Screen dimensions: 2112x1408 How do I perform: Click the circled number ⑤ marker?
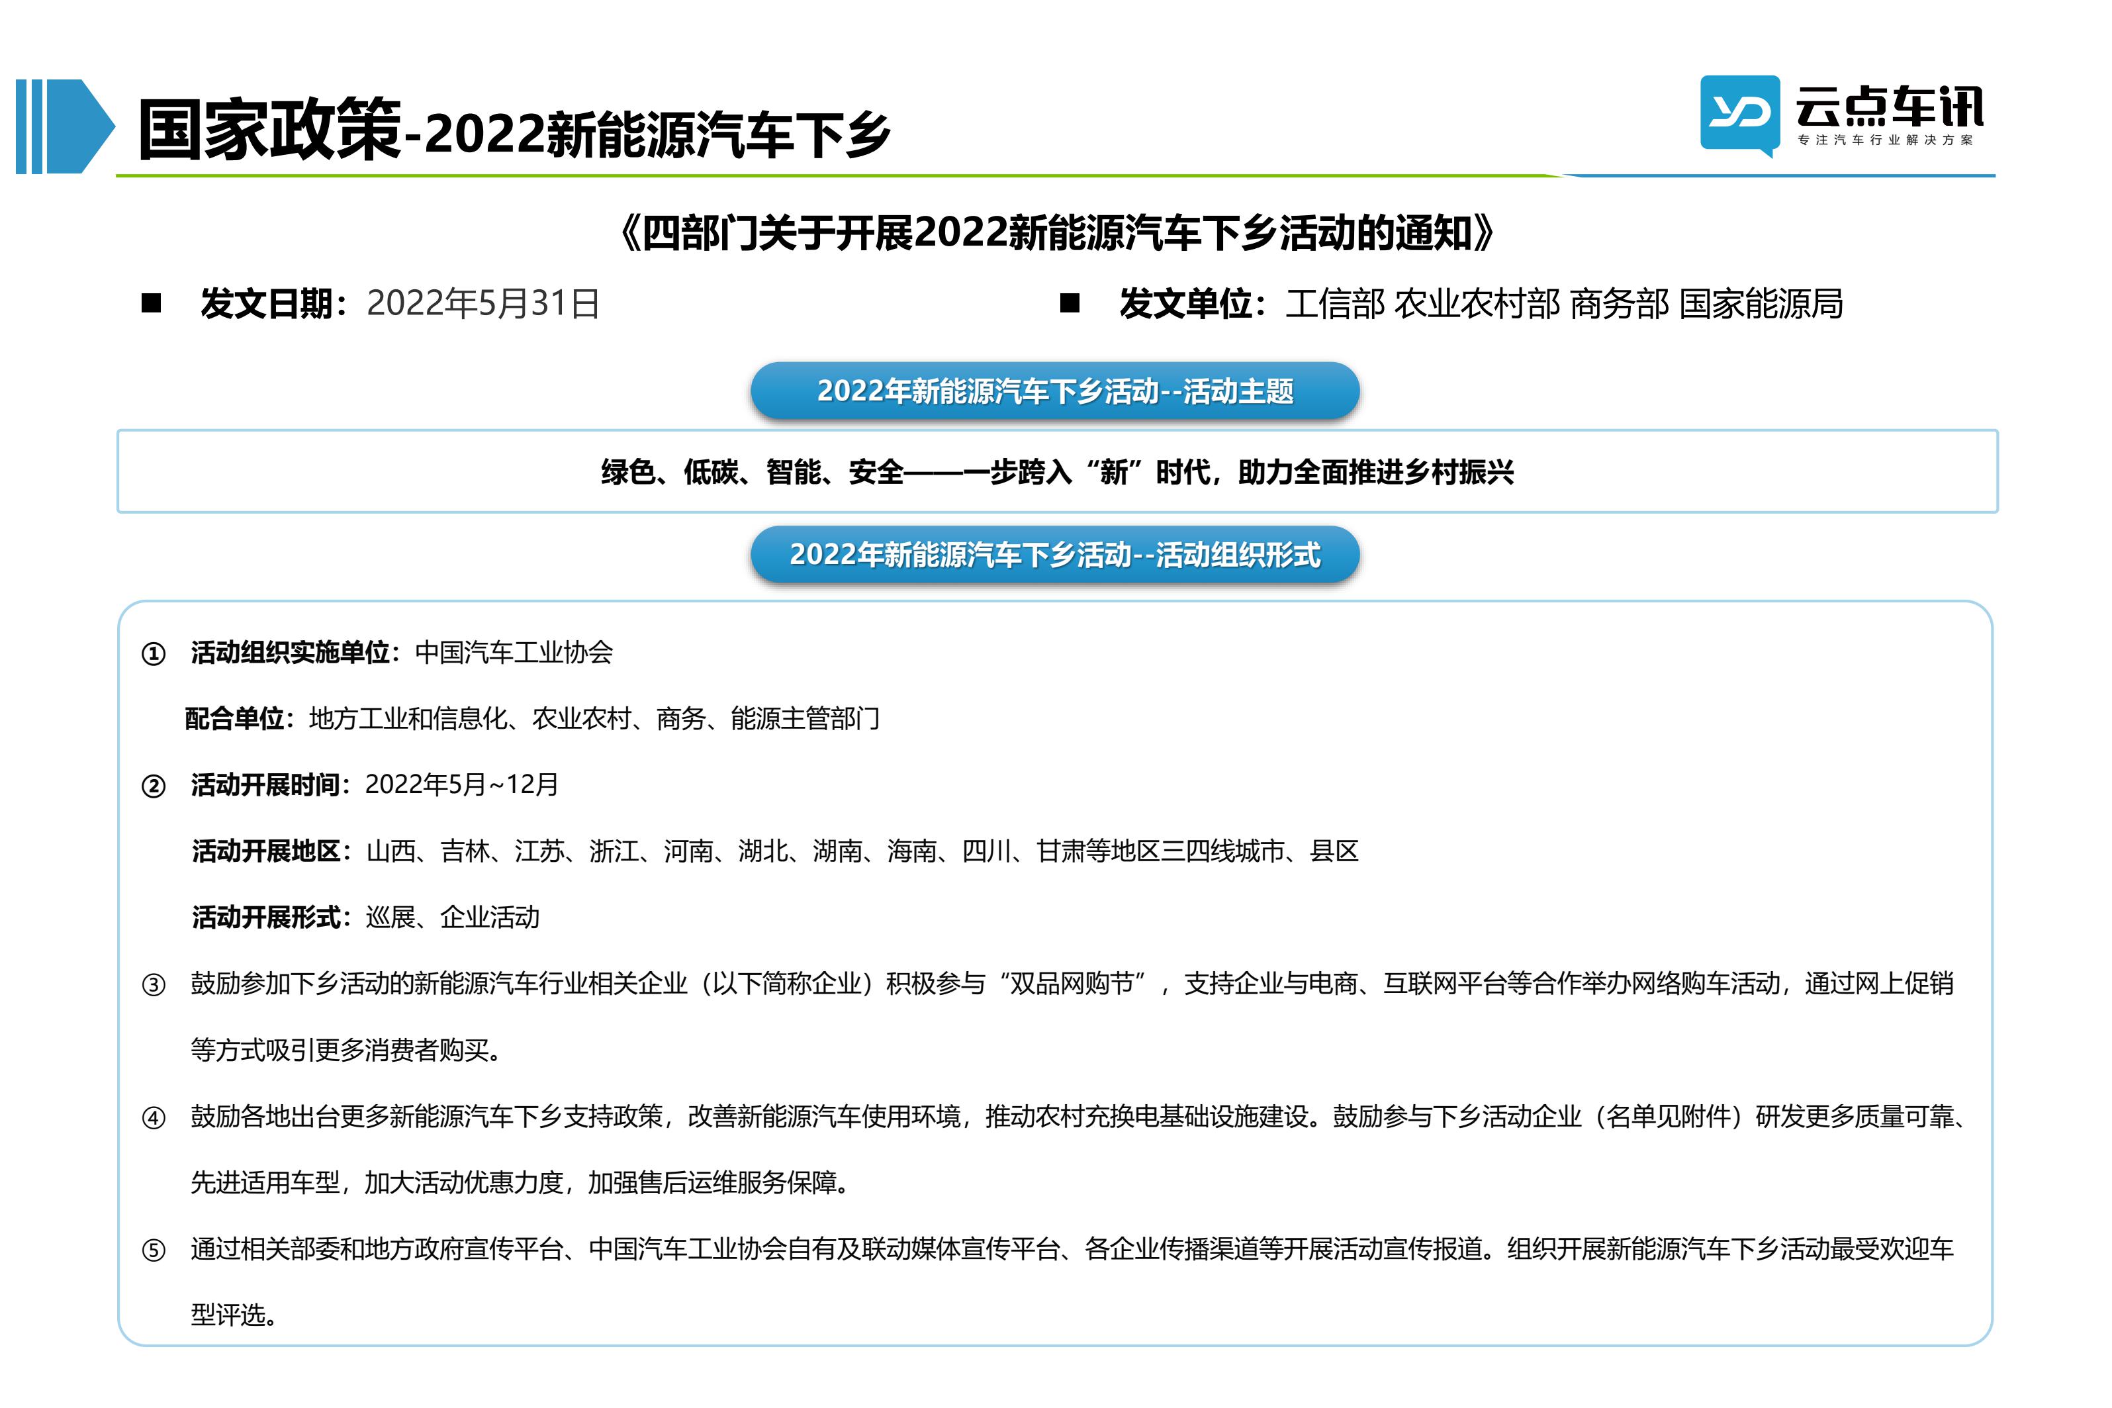(154, 1250)
